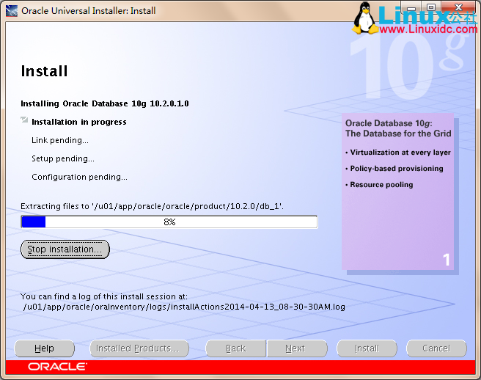
Task: Click the Install page heading
Action: coord(44,71)
